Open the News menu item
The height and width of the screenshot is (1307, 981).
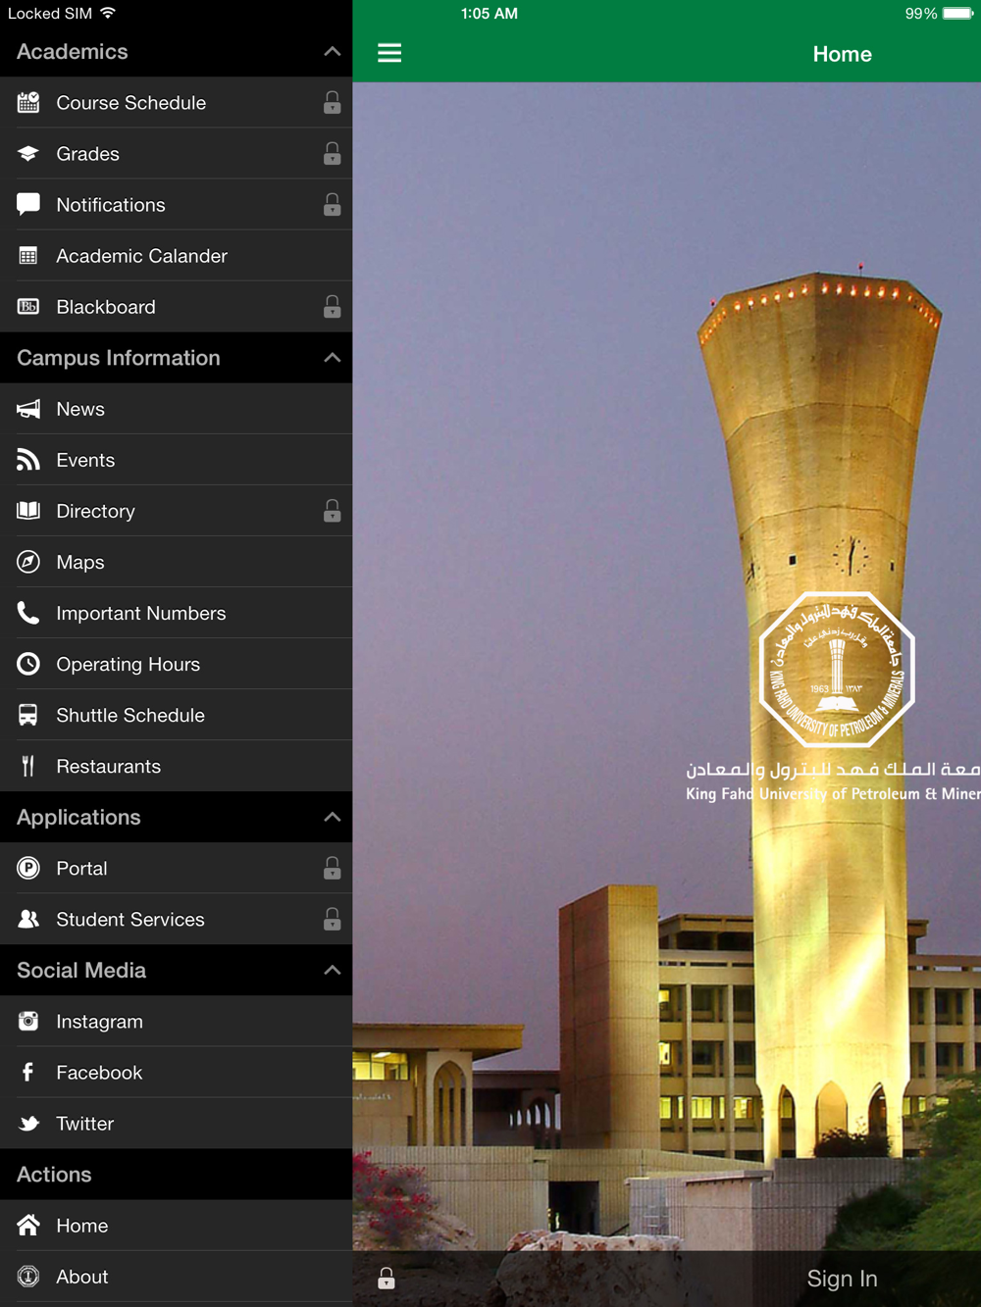click(x=177, y=409)
